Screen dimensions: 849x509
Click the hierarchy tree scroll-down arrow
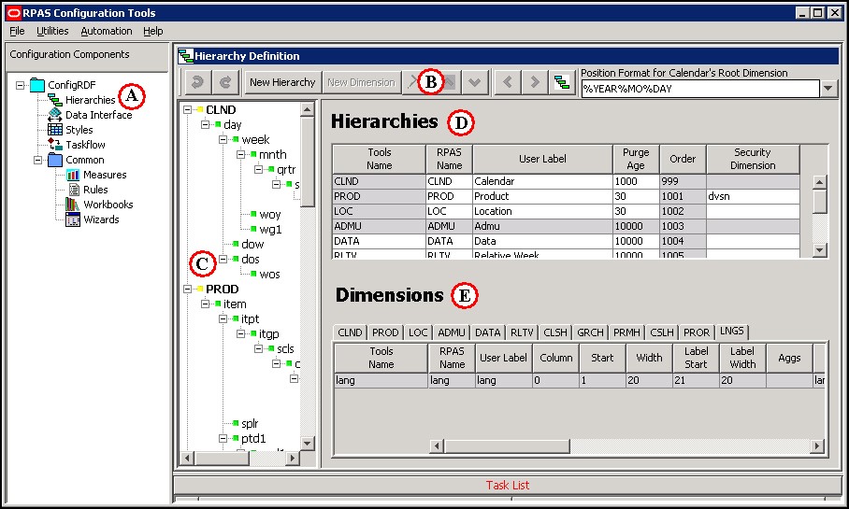(307, 444)
